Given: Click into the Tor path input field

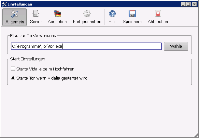Looking at the screenshot, I should 86,46.
